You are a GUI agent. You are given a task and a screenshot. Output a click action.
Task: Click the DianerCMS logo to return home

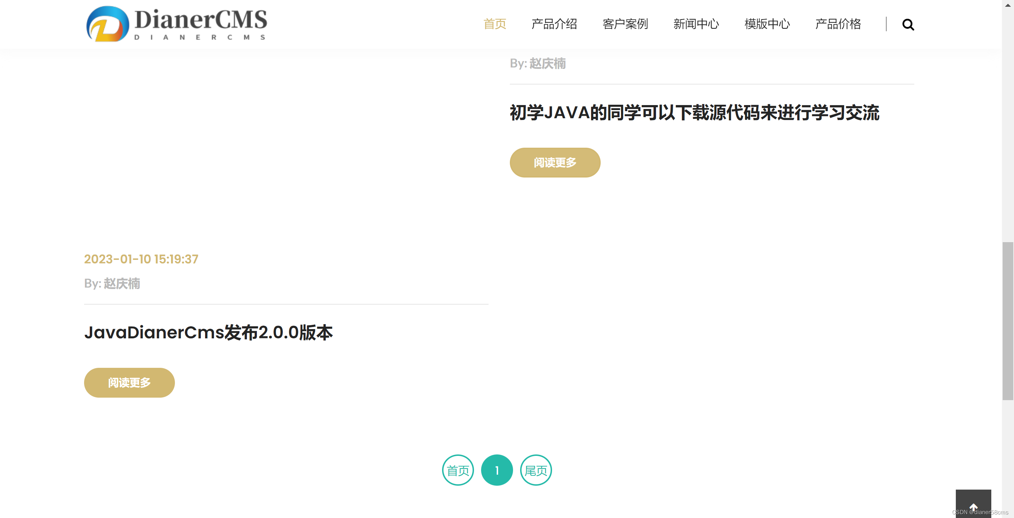click(176, 24)
